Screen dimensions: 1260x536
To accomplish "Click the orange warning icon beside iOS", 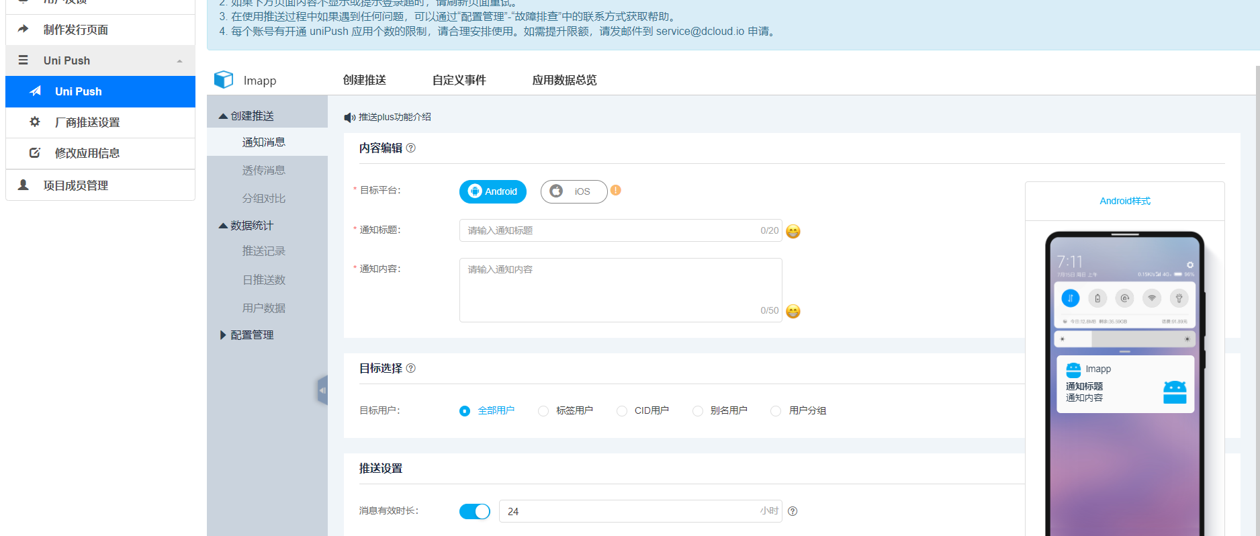I will point(616,190).
